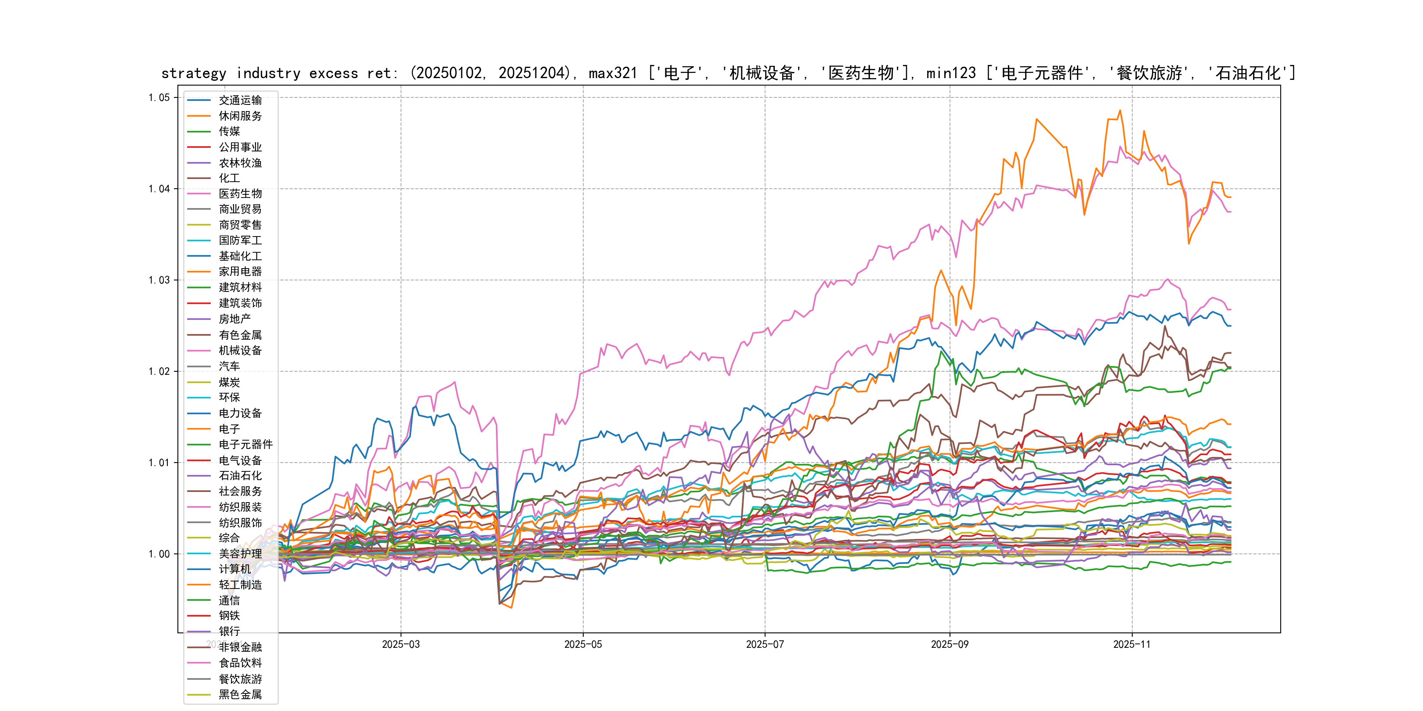Click the 机械设备 pink legend swatch
1423x711 pixels.
pyautogui.click(x=199, y=351)
